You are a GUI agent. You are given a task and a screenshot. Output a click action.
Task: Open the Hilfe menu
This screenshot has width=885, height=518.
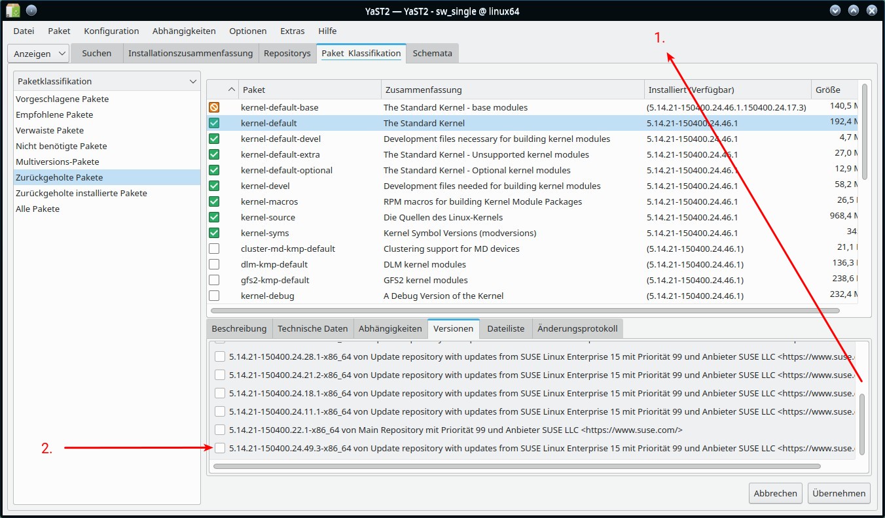(327, 31)
